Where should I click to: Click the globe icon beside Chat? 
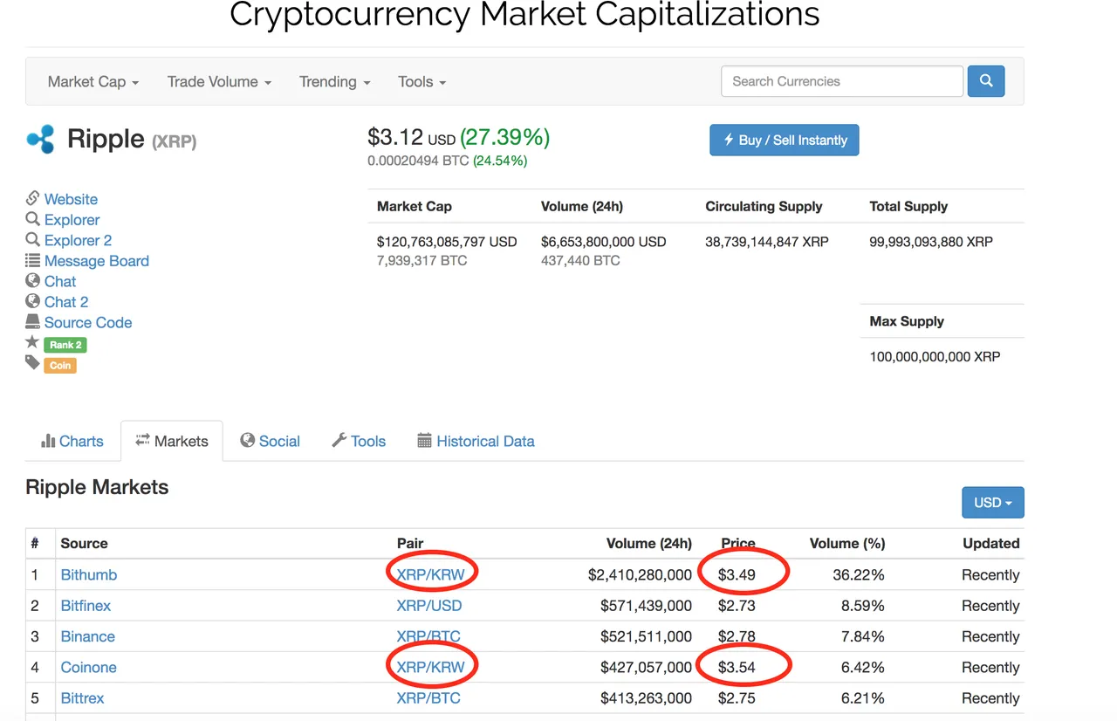pyautogui.click(x=33, y=280)
